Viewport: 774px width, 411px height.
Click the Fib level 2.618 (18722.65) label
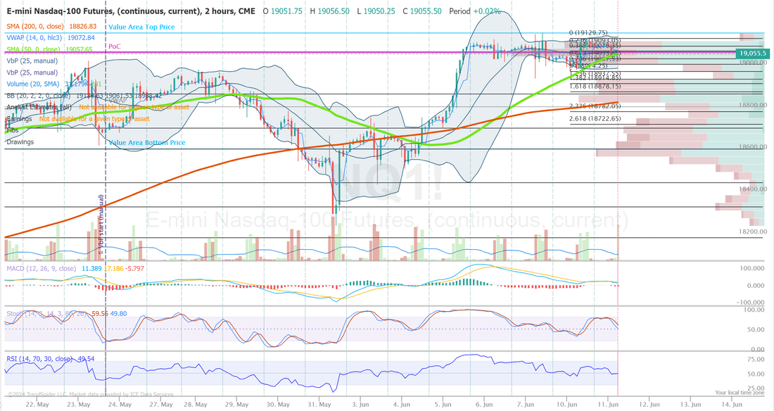tap(595, 118)
